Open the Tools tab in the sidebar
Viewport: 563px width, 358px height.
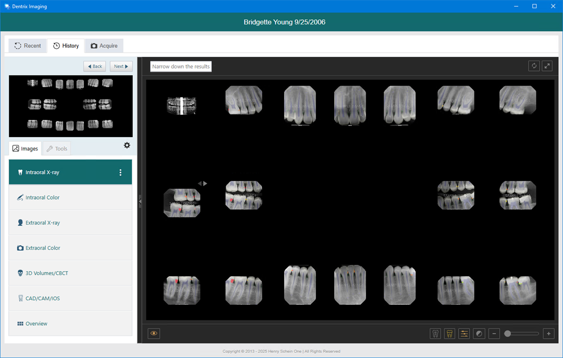[56, 148]
